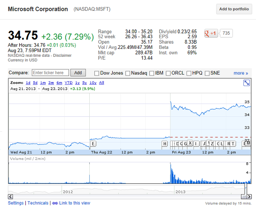Show All chart history
This screenshot has height=212, width=256.
point(101,83)
